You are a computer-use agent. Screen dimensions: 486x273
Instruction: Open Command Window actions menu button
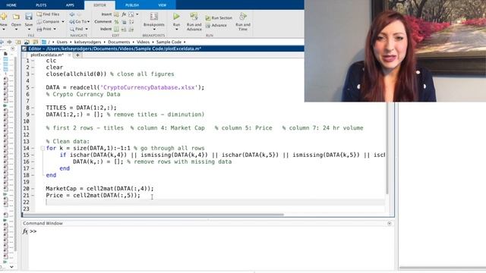390,223
